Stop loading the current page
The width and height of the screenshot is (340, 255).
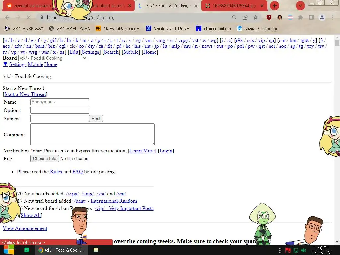coord(29,17)
